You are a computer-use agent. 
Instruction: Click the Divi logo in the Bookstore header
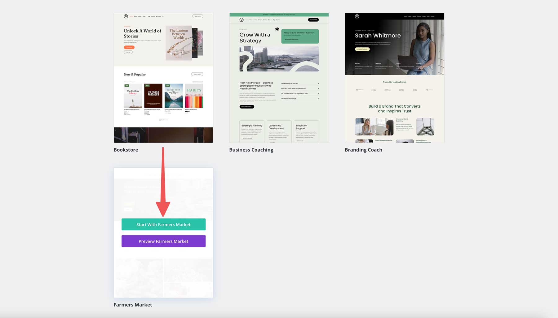pos(126,16)
